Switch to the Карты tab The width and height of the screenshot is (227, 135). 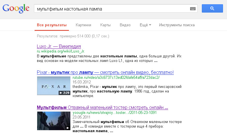tap(105, 25)
